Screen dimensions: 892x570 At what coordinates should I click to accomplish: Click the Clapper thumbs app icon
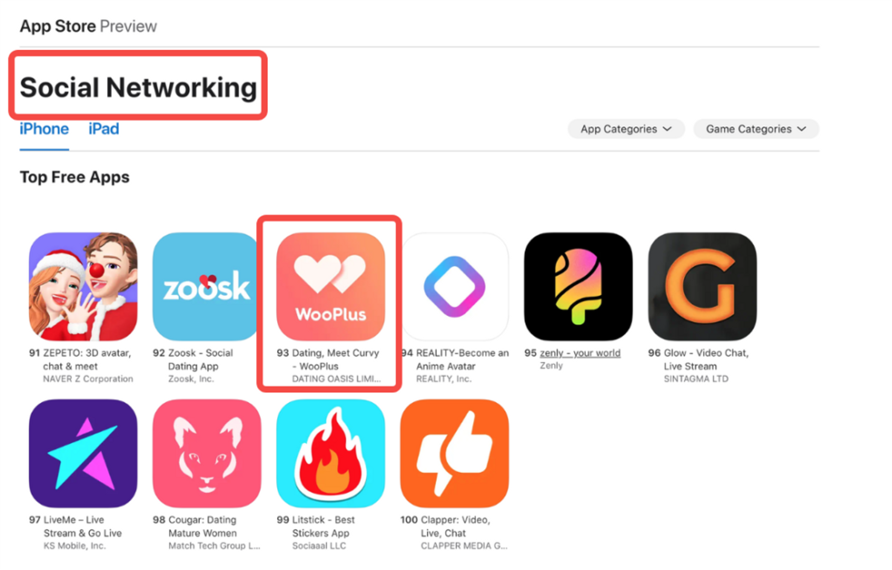click(x=455, y=453)
